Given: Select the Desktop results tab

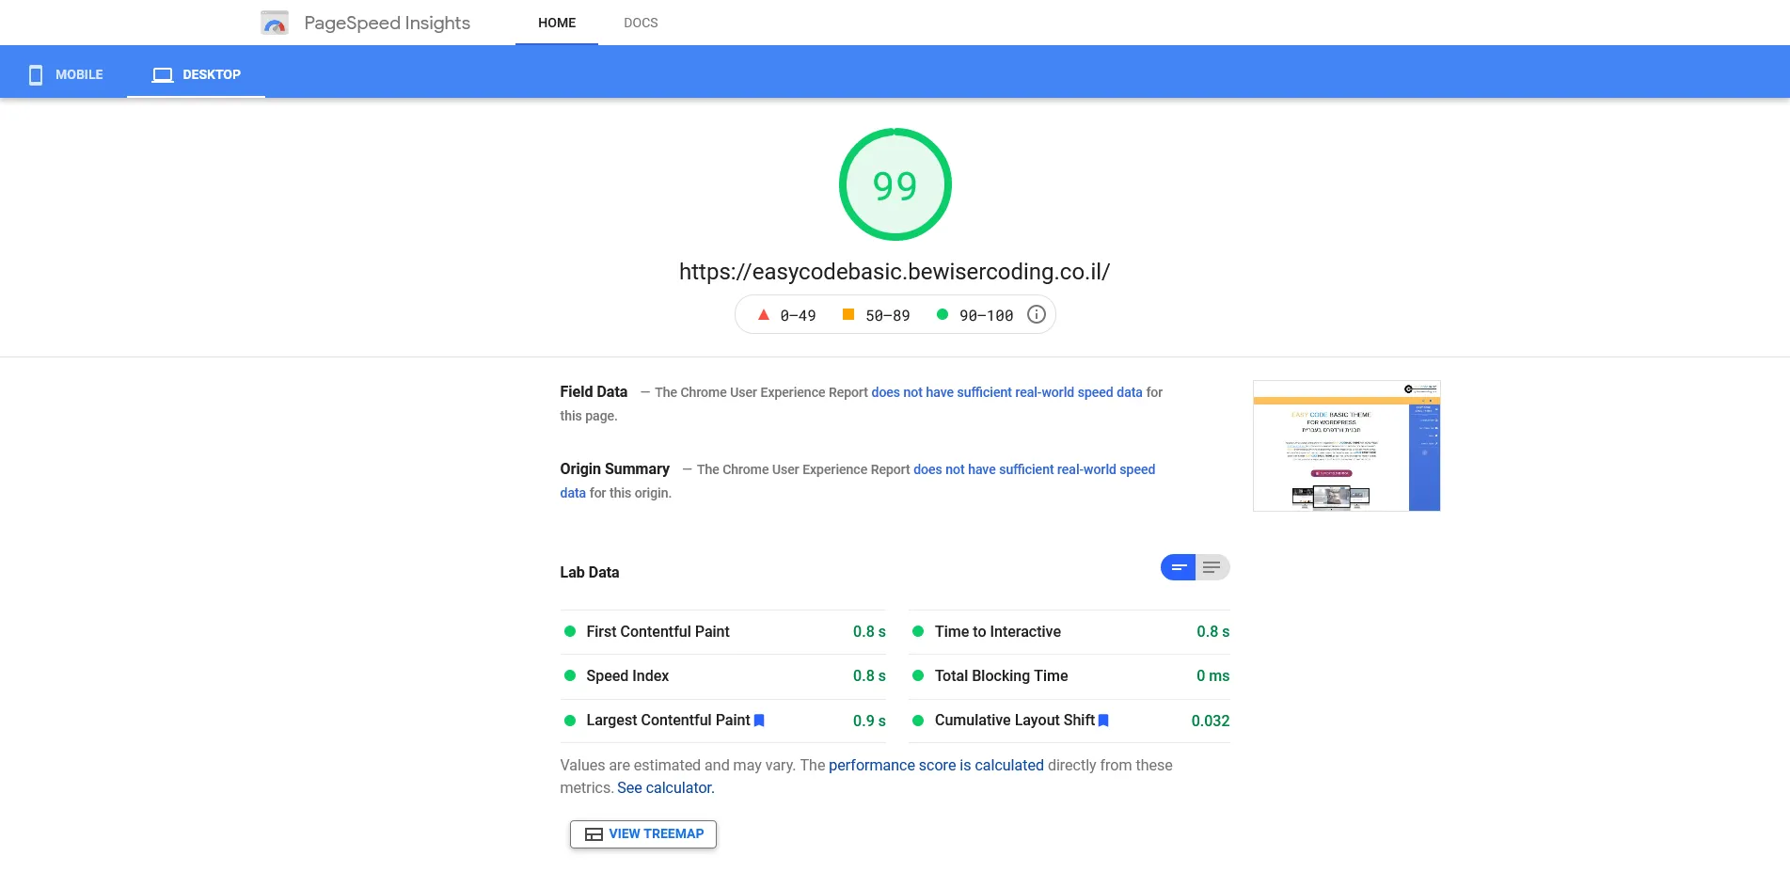Looking at the screenshot, I should click(x=197, y=74).
